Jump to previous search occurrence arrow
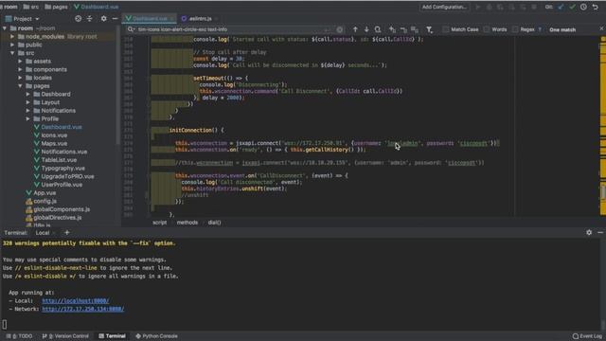This screenshot has height=341, width=606. (x=355, y=29)
